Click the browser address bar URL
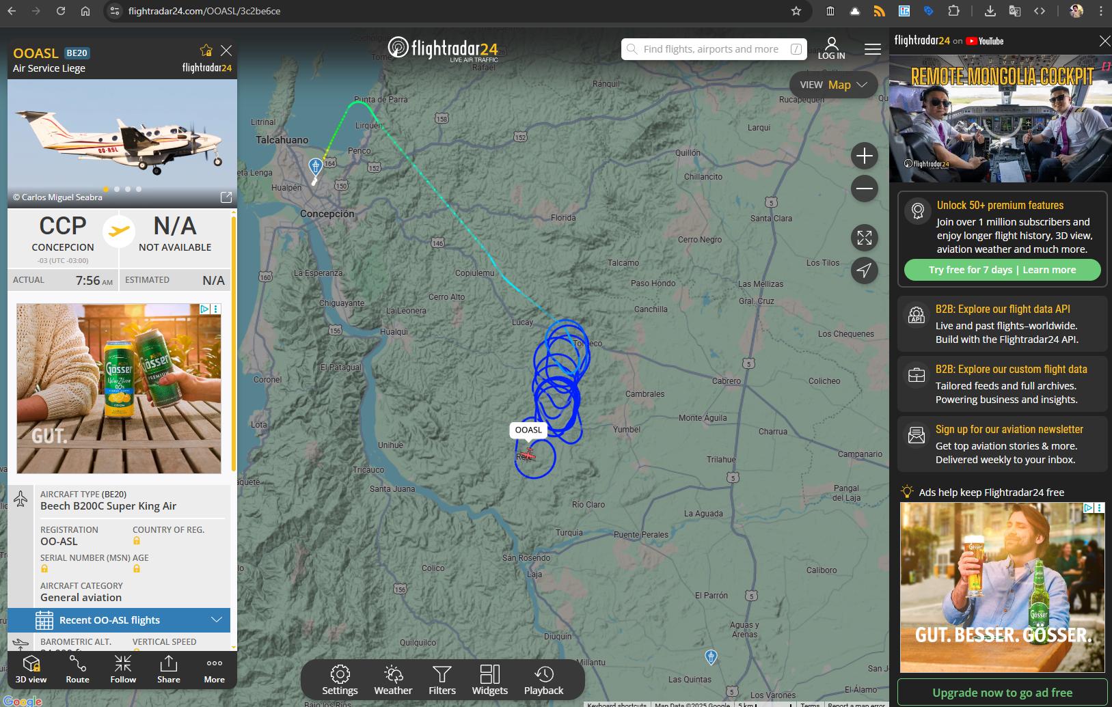 (204, 11)
